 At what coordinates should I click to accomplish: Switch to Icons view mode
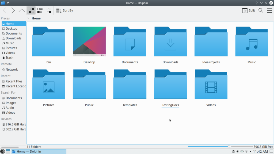(31, 10)
